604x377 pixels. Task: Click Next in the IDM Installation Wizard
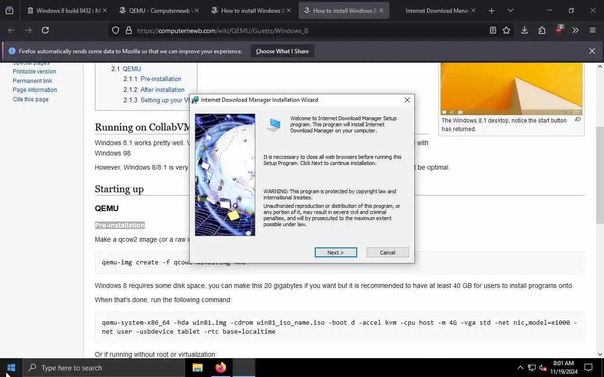click(x=336, y=253)
